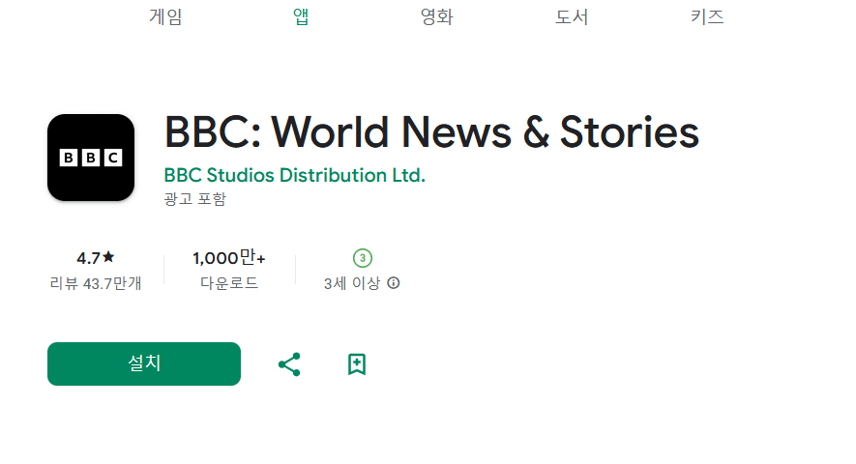Click the BBC: World News & Stories title
856x464 pixels.
431,132
